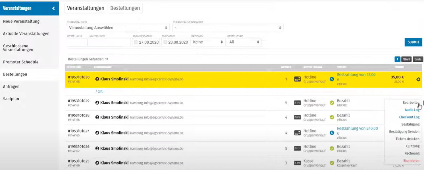Image resolution: width=424 pixels, height=170 pixels.
Task: Click the calendar icon in Anfangsdatum field
Action: (136, 42)
